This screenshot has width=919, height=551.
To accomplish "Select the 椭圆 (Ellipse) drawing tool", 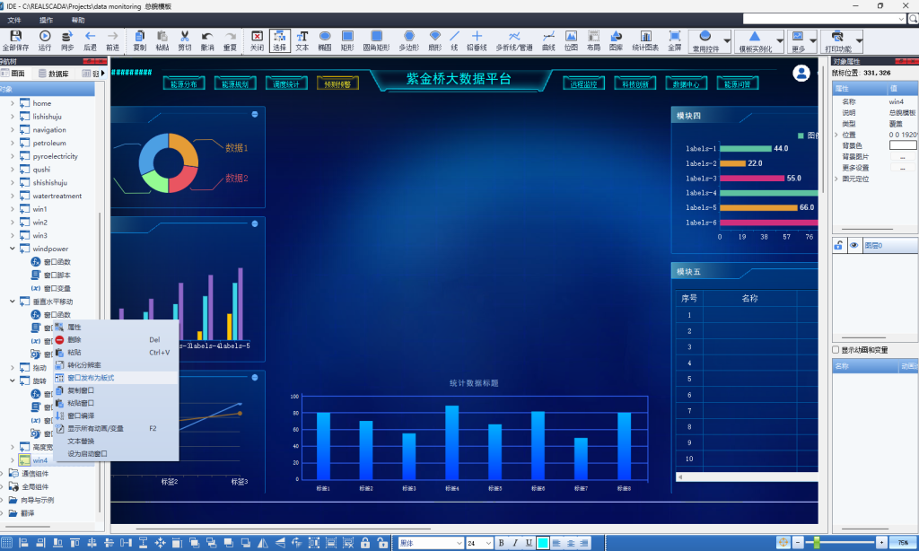I will (325, 39).
